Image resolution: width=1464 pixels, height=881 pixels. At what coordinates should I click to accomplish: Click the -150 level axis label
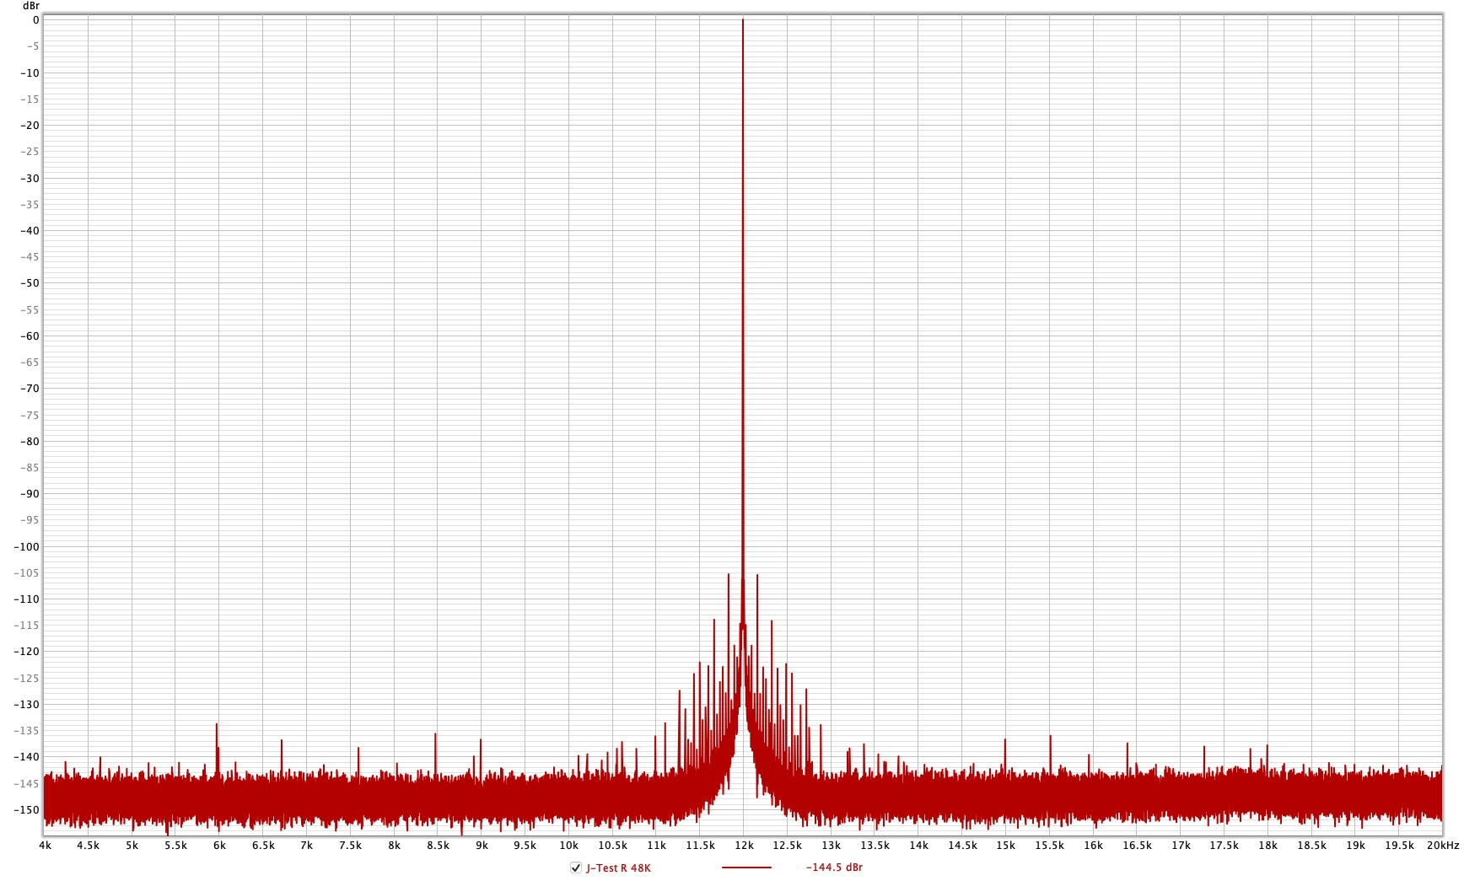point(27,809)
